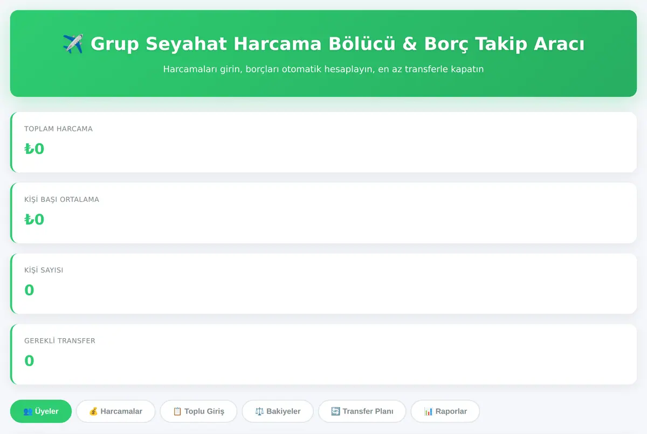Click the KİŞİ BAŞI ORTALAMA label

pyautogui.click(x=61, y=199)
